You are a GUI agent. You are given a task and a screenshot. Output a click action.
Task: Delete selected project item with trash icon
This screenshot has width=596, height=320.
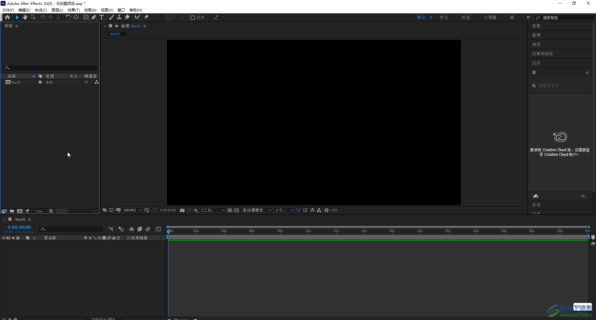coord(51,211)
